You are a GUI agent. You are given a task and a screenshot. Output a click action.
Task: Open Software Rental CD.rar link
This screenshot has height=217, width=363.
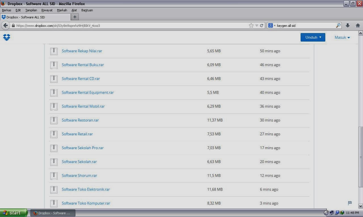pos(81,79)
